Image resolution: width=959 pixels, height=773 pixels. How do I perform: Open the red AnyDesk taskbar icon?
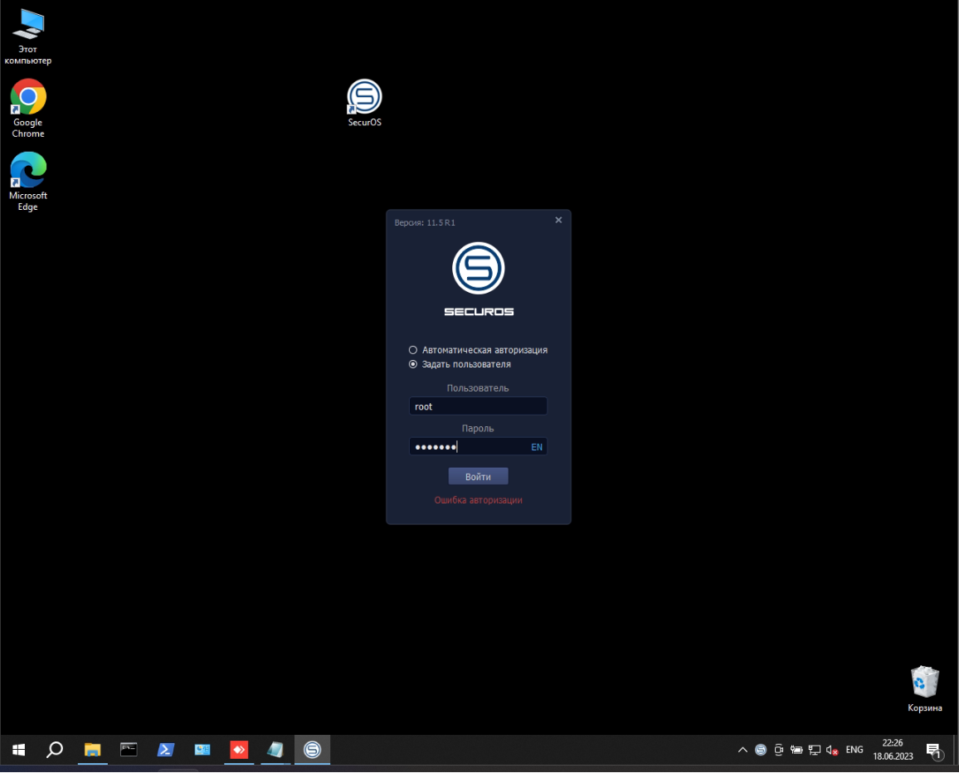pos(239,750)
